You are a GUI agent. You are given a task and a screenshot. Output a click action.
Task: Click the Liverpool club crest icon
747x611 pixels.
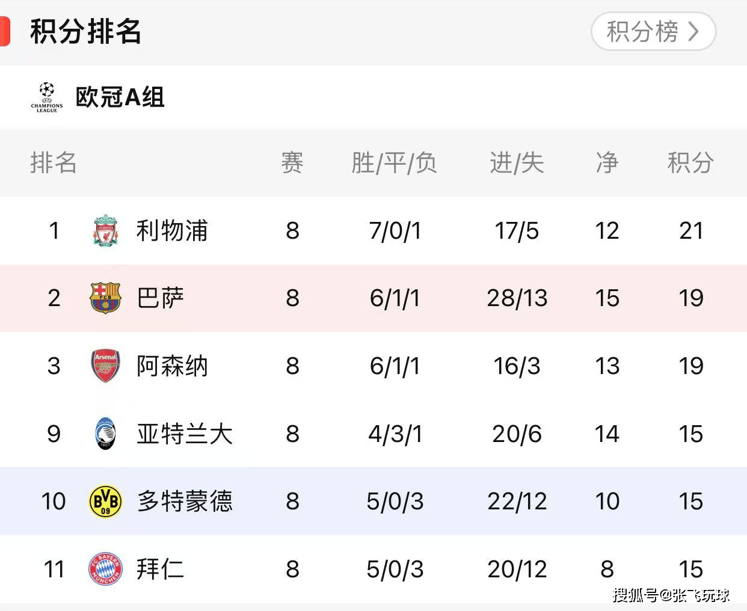pos(105,230)
